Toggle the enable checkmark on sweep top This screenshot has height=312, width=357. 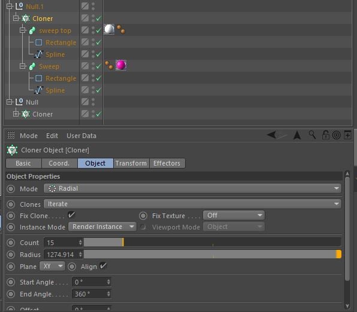click(99, 30)
